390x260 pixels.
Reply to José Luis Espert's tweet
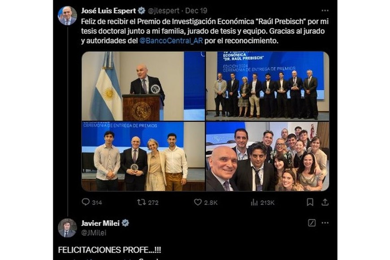[86, 202]
